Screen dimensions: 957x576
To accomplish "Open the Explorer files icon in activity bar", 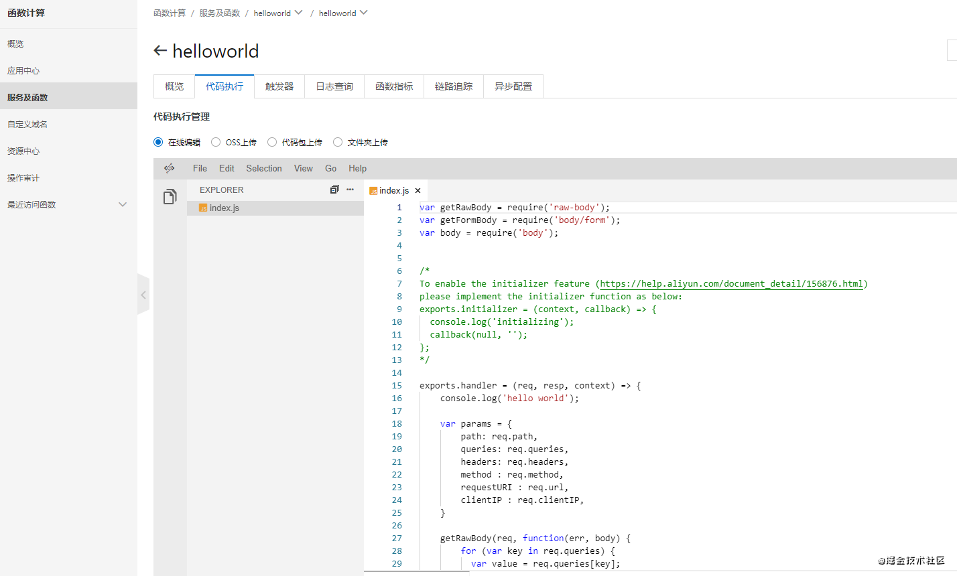I will pyautogui.click(x=170, y=196).
